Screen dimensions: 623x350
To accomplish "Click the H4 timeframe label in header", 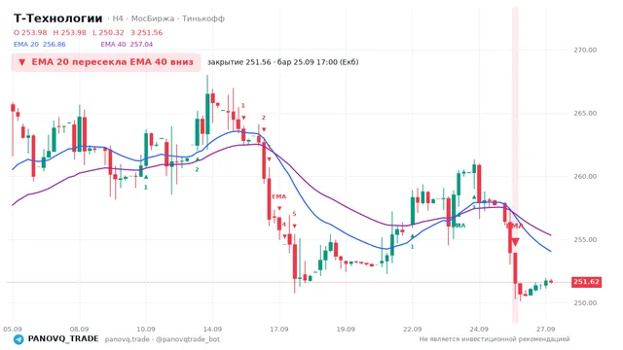I will point(118,18).
